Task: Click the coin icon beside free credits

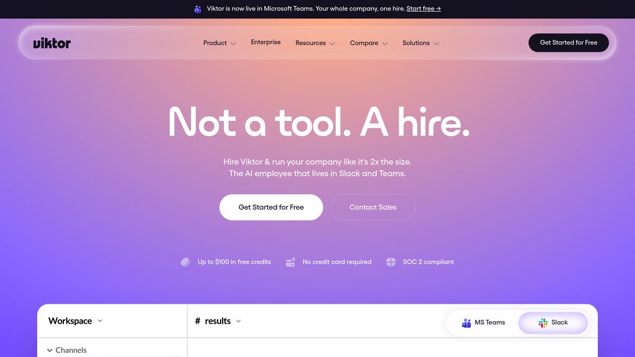Action: (185, 262)
